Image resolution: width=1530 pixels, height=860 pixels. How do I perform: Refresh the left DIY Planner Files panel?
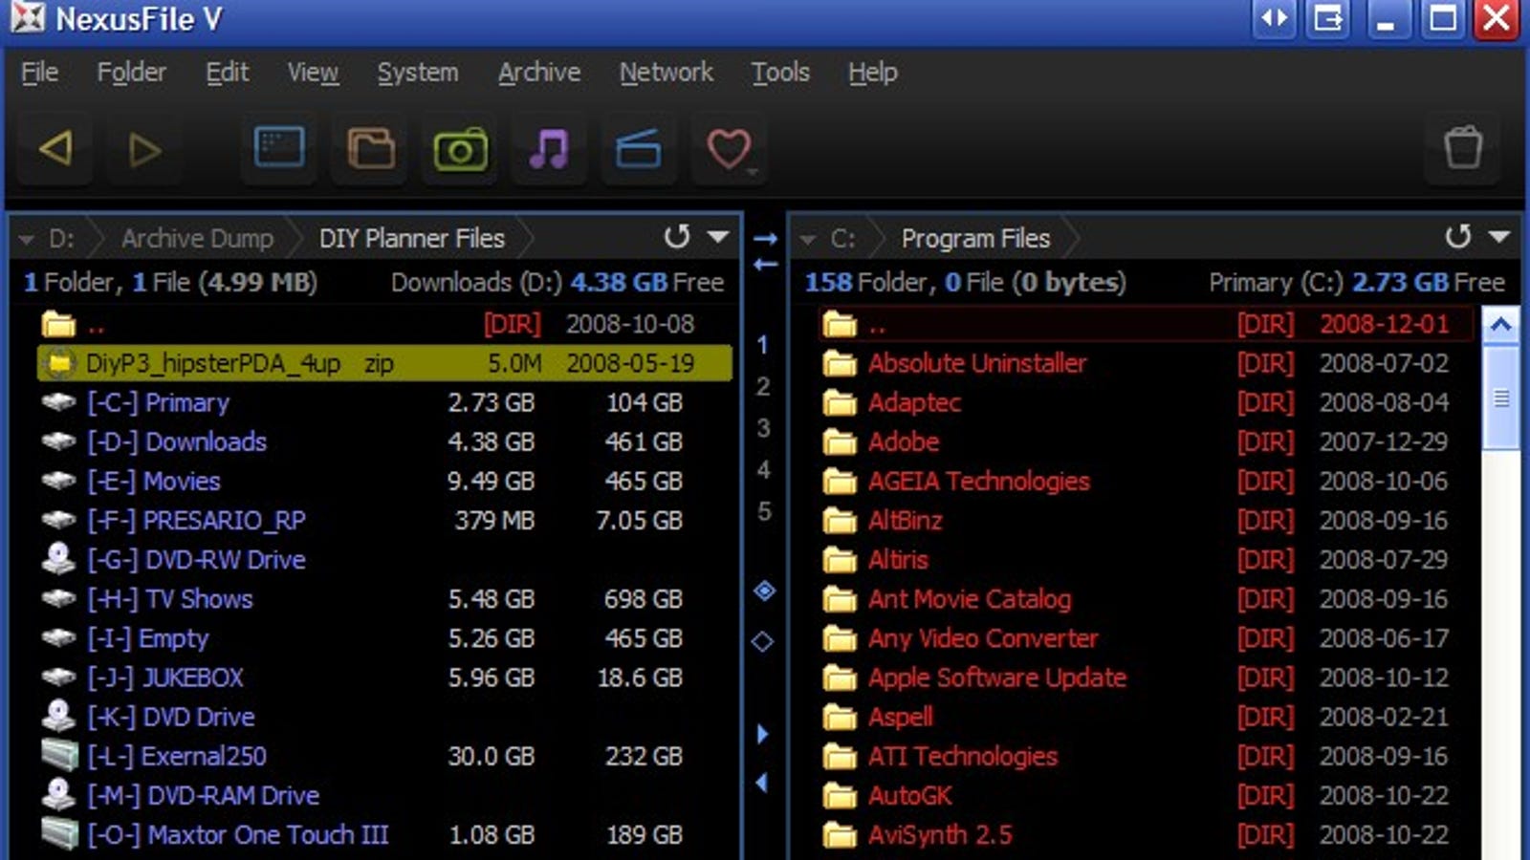[676, 236]
